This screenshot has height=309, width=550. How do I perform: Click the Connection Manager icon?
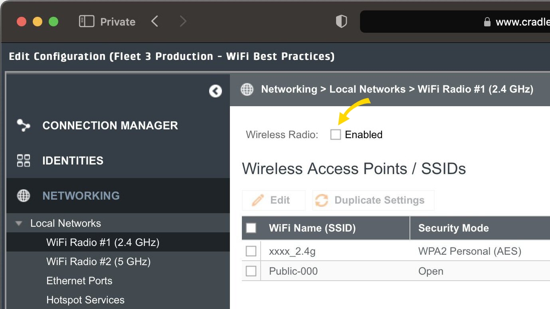[x=24, y=125]
